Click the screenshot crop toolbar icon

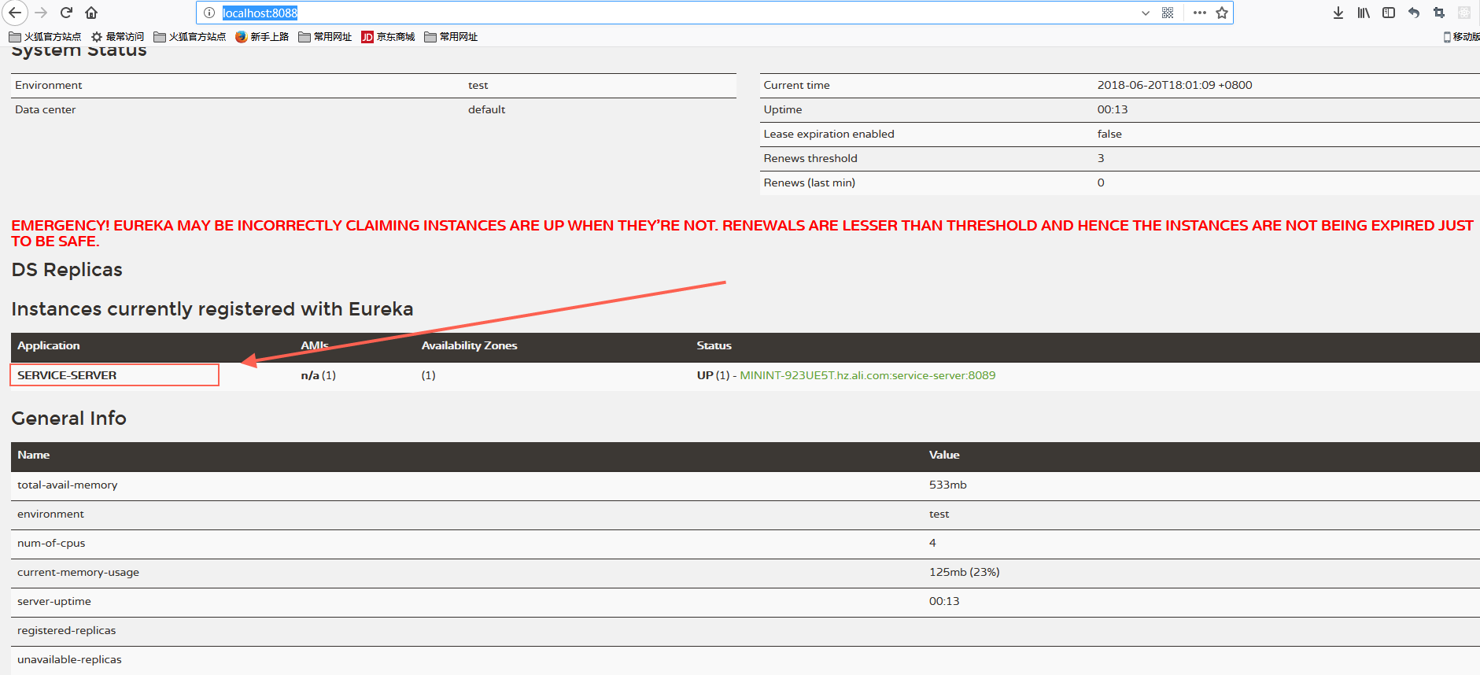[1439, 13]
